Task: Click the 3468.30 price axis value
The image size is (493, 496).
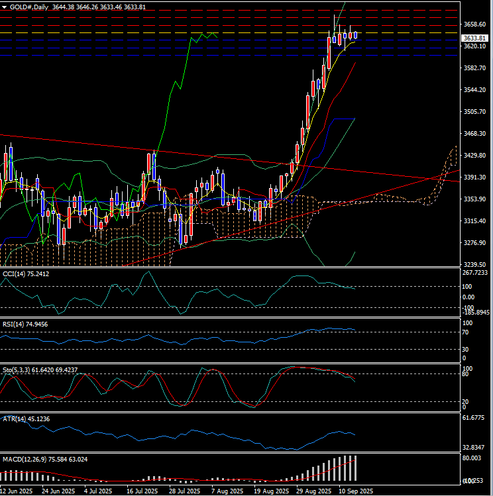Action: (474, 134)
